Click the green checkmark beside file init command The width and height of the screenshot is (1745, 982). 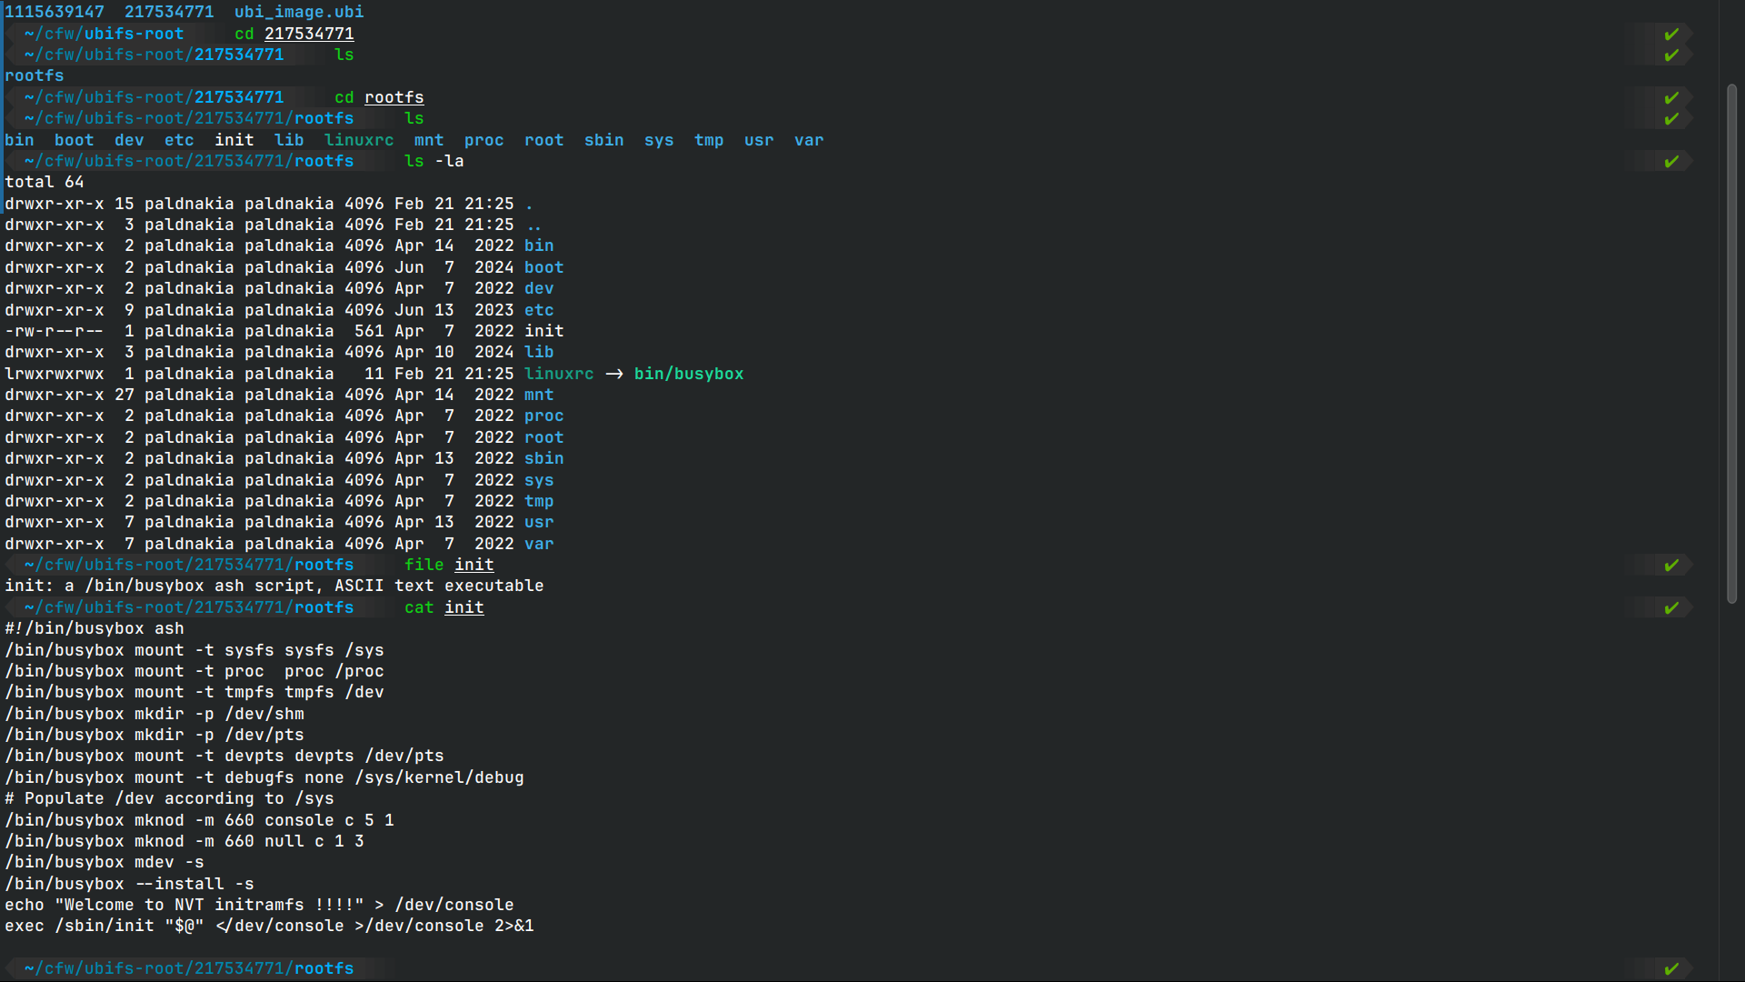1670,566
